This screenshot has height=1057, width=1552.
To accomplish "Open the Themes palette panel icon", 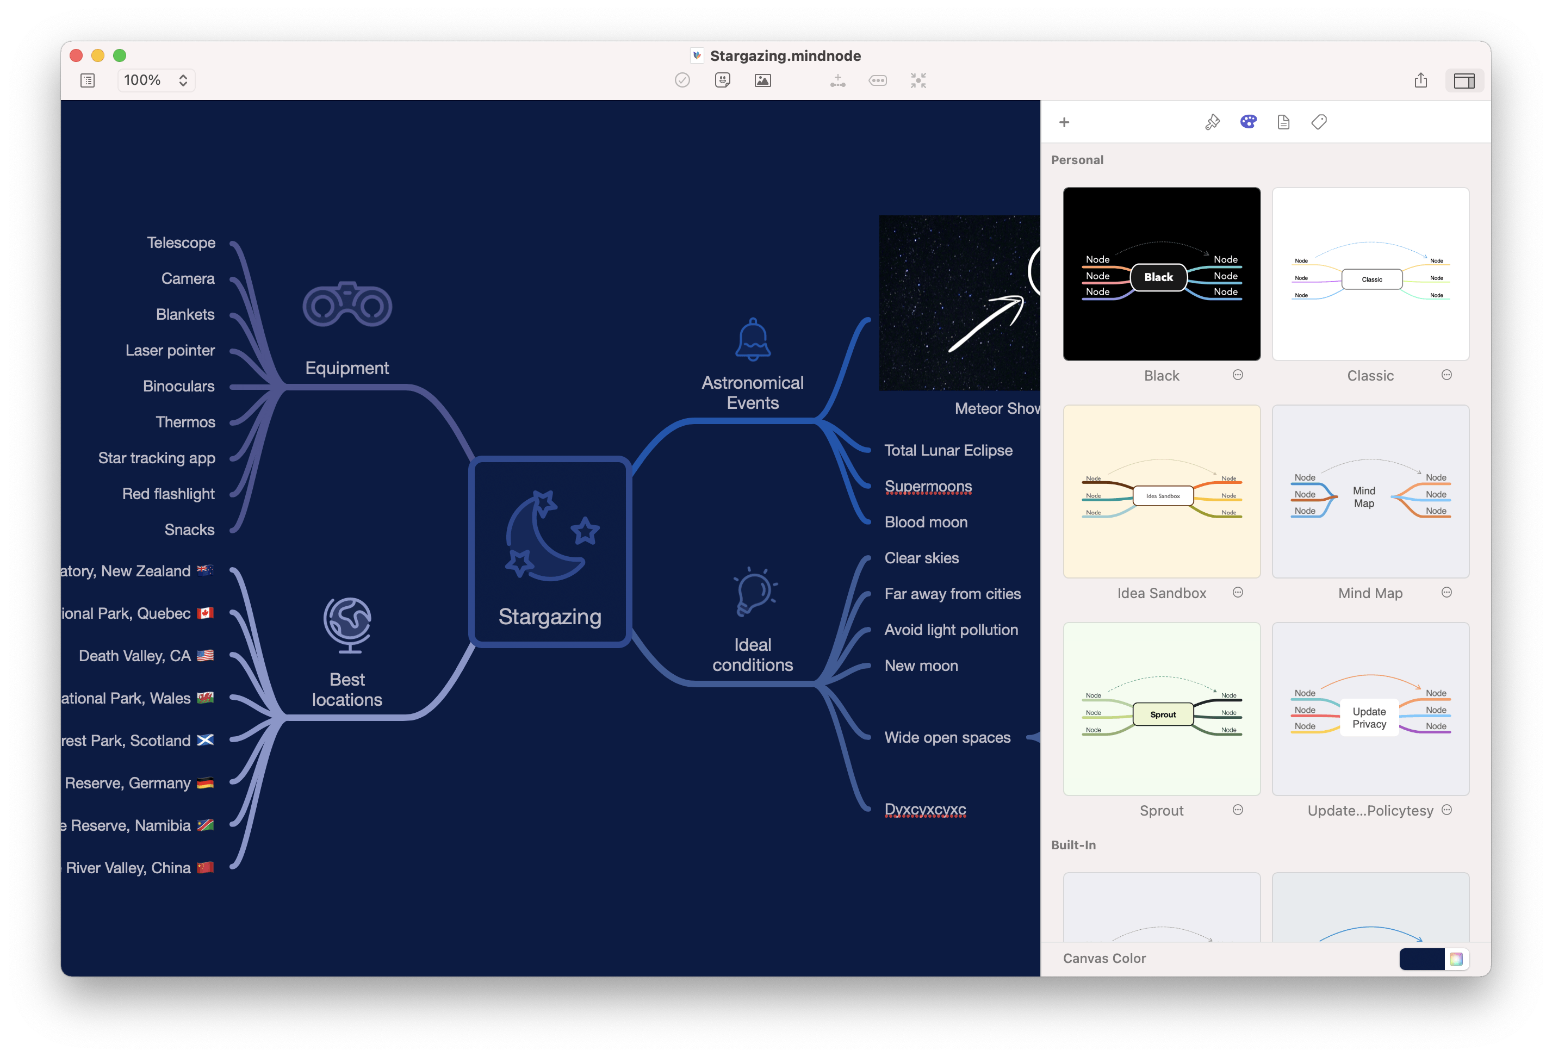I will pyautogui.click(x=1247, y=122).
